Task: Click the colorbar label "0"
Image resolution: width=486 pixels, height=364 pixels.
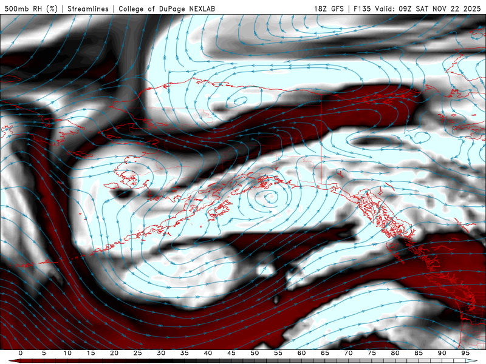Action: pos(21,353)
